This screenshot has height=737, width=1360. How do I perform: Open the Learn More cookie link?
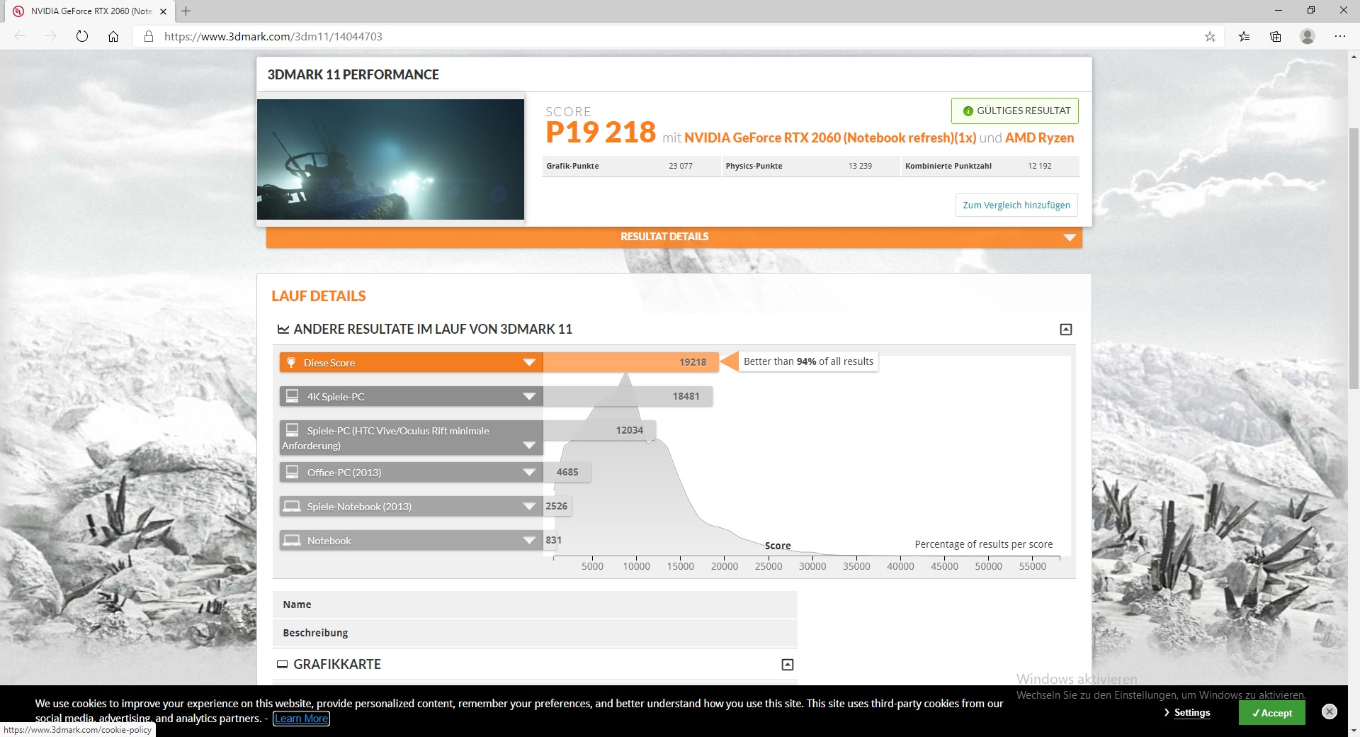click(x=302, y=719)
